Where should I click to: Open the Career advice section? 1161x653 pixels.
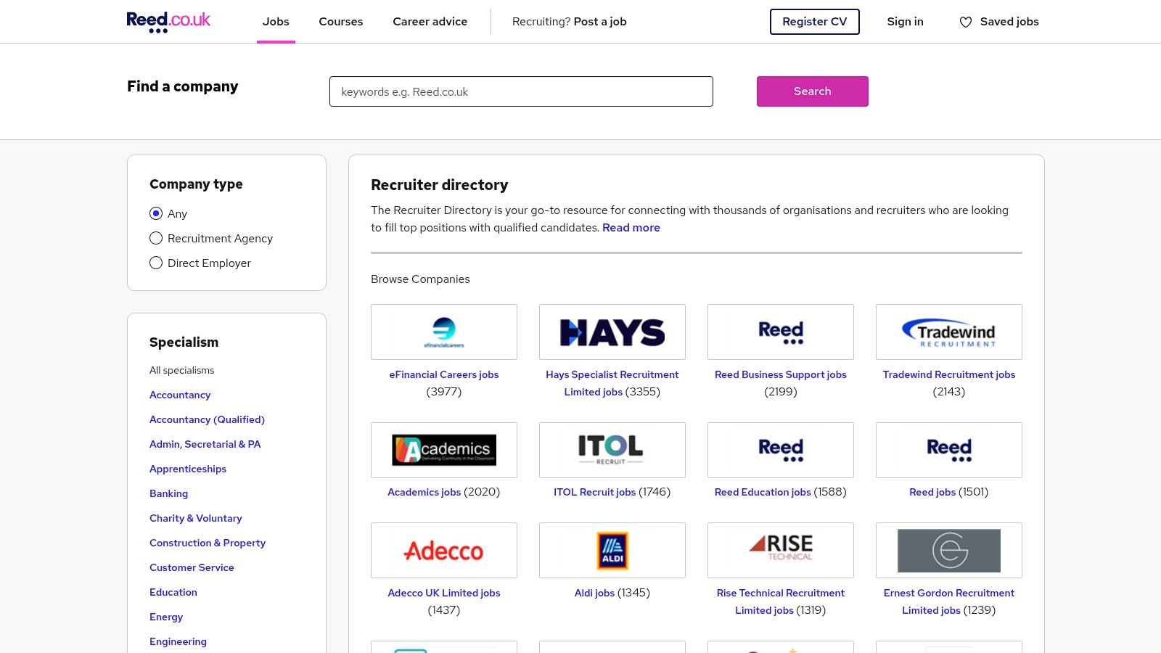click(430, 21)
